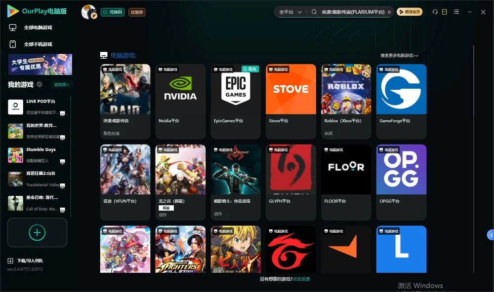Refresh the 我的游戏 list
Viewport: 494px width, 292px height.
[40, 84]
